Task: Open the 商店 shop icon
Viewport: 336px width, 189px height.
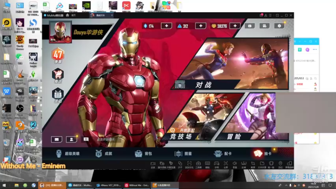Action: click(x=58, y=76)
